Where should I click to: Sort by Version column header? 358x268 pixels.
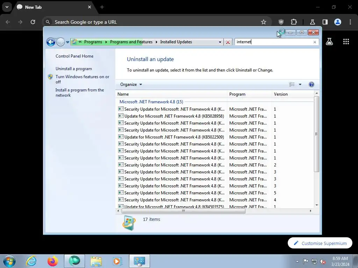tap(293, 94)
